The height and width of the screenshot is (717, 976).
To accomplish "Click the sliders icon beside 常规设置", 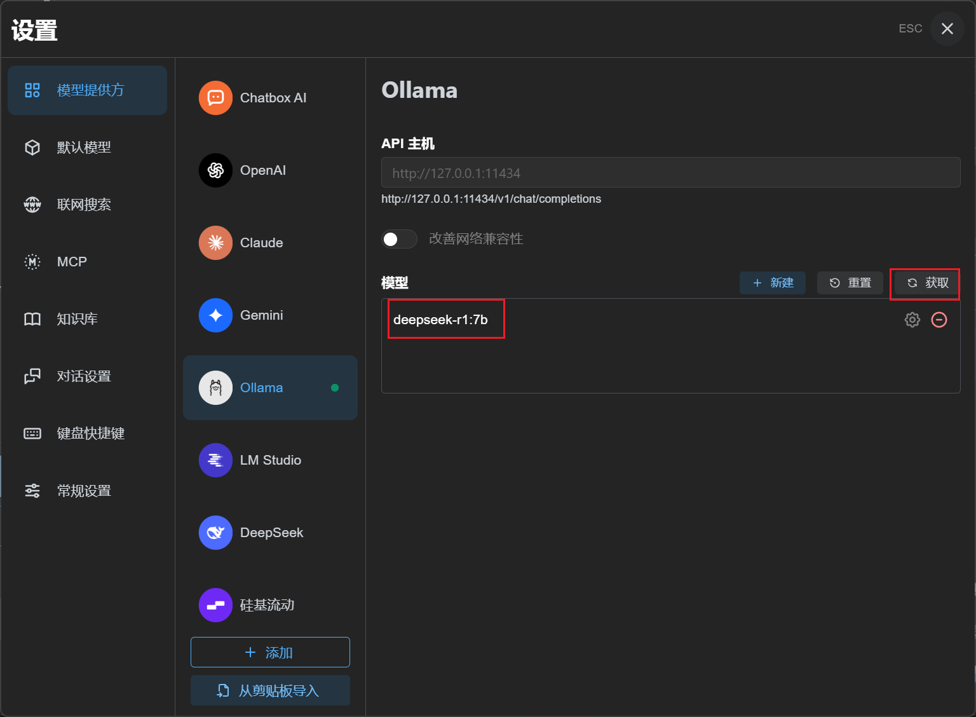I will 32,491.
